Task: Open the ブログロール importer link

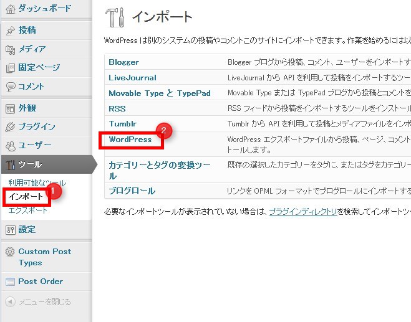Action: click(x=132, y=191)
